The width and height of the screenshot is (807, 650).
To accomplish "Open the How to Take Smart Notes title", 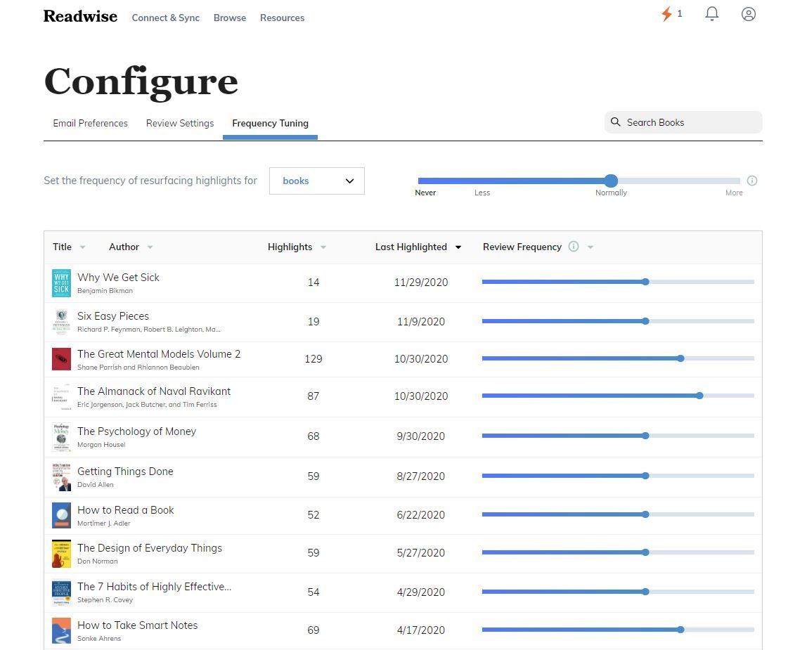I will [x=137, y=625].
